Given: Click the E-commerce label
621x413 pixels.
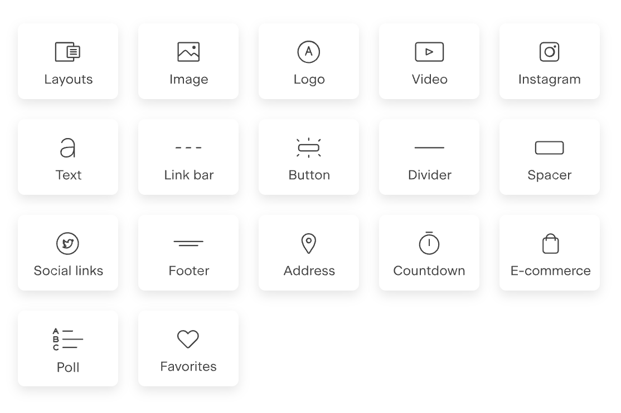Looking at the screenshot, I should click(550, 271).
